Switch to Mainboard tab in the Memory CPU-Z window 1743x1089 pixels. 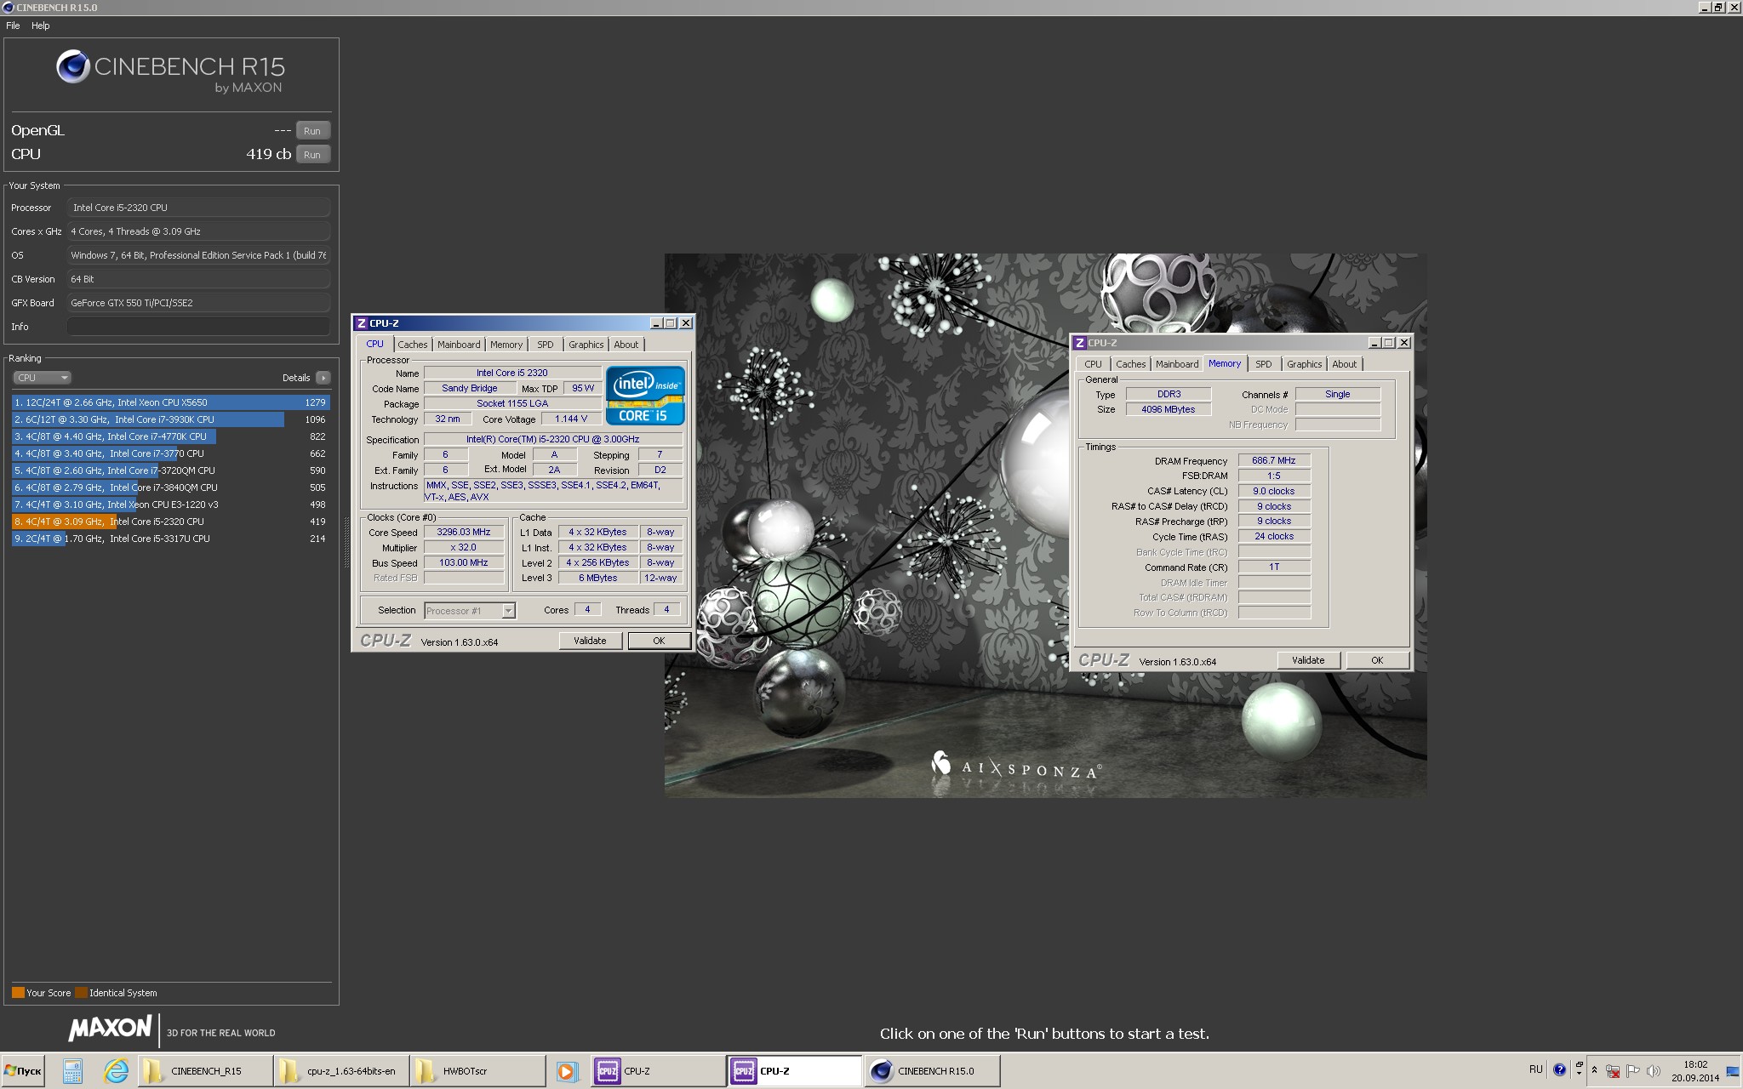point(1177,364)
